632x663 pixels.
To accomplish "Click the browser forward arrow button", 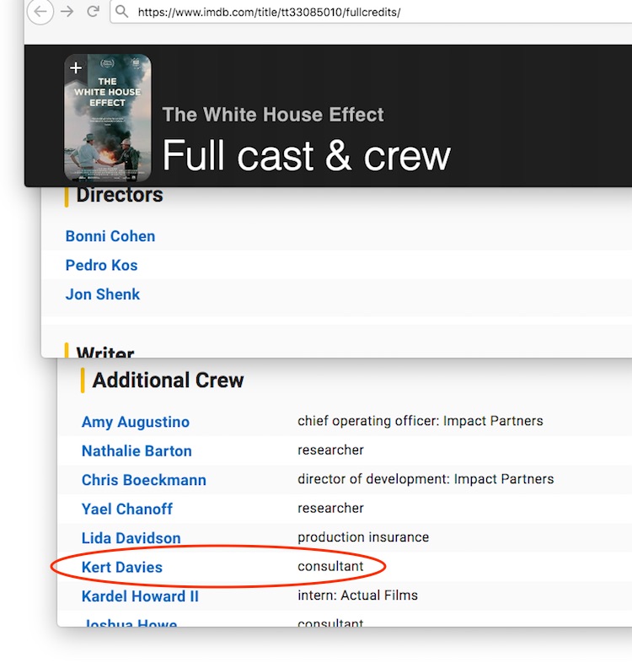I will click(67, 12).
